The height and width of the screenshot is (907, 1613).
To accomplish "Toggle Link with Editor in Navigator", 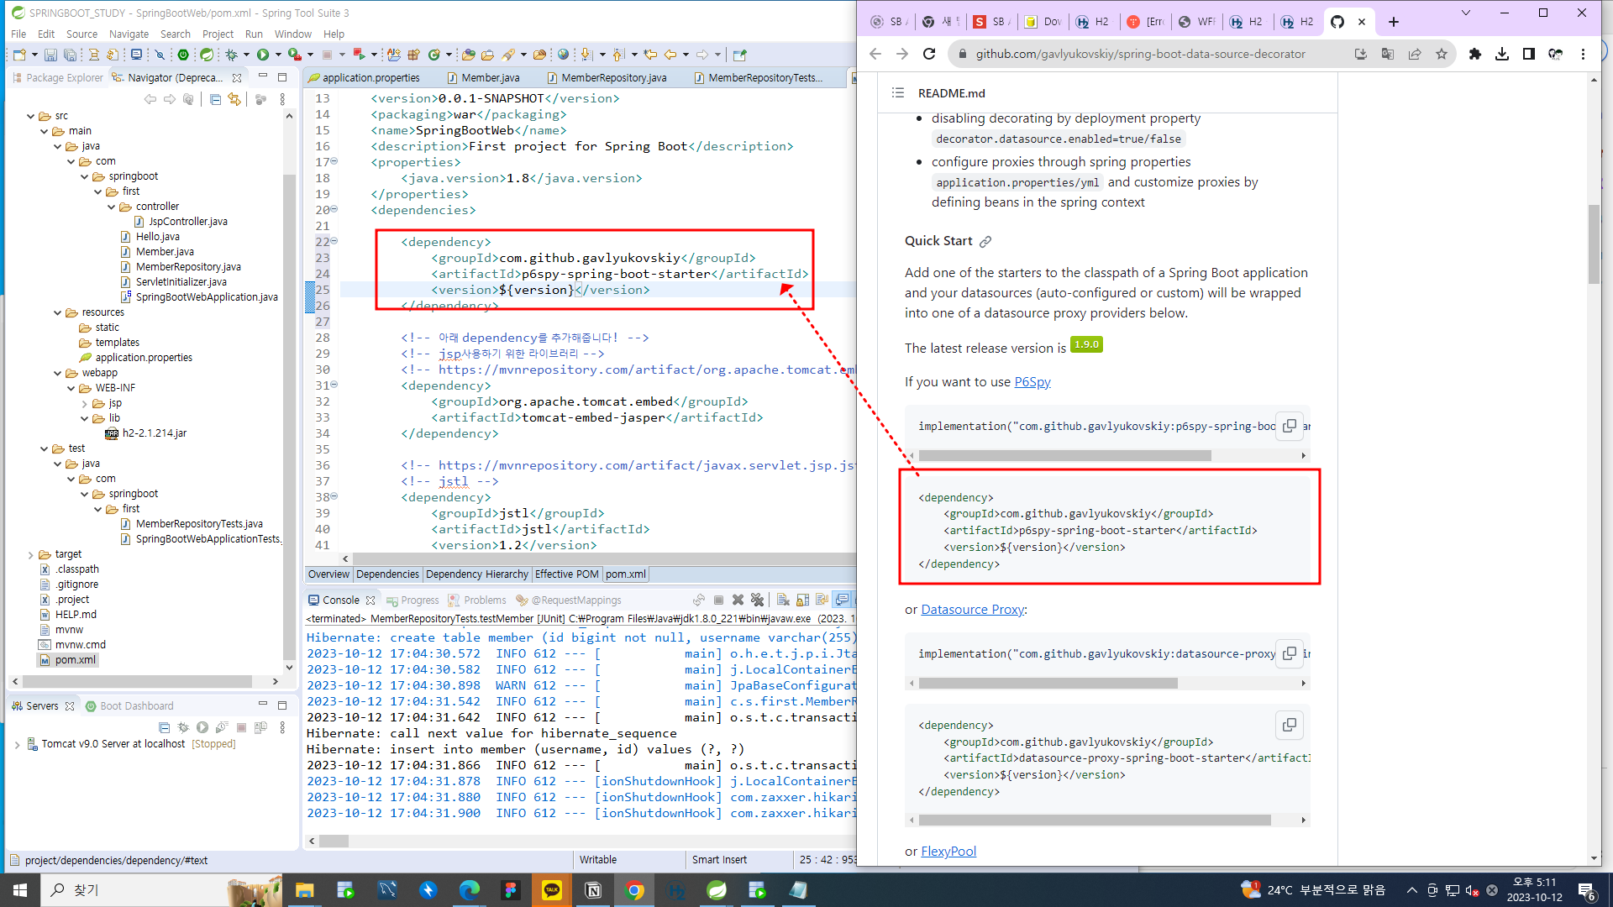I will [x=234, y=99].
